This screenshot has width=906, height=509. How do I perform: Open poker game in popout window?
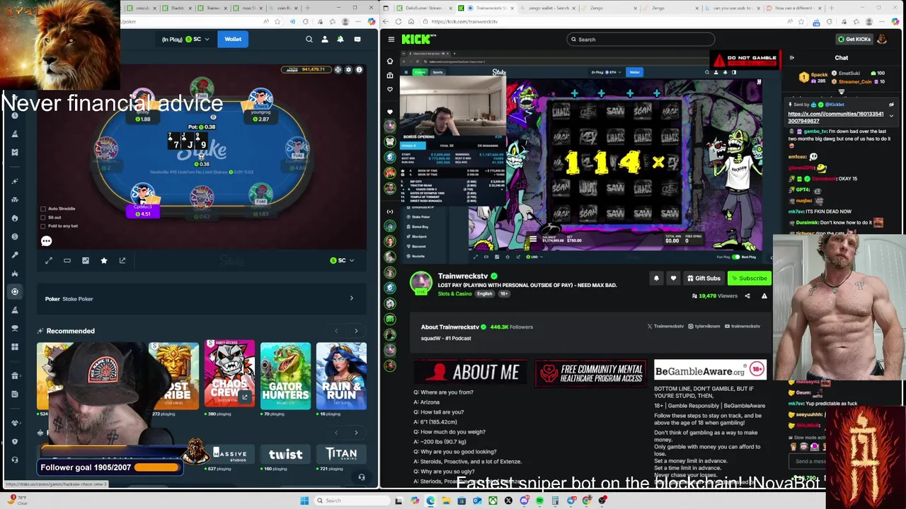tap(122, 260)
